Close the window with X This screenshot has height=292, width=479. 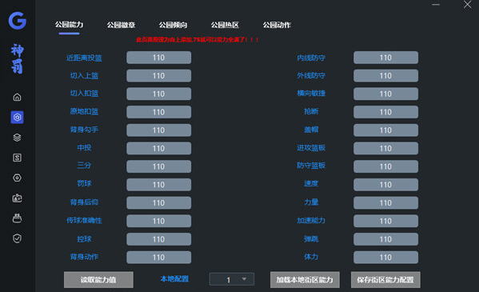467,4
